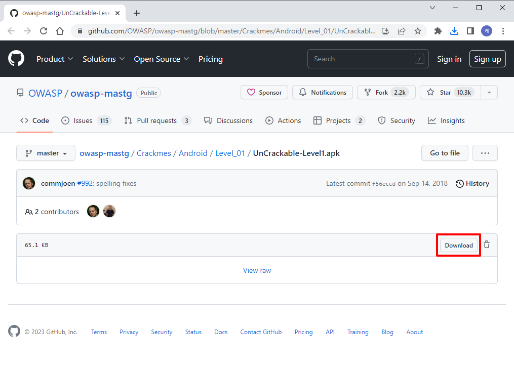Viewport: 514px width, 366px height.
Task: Open the more file options ellipsis button
Action: click(x=485, y=153)
